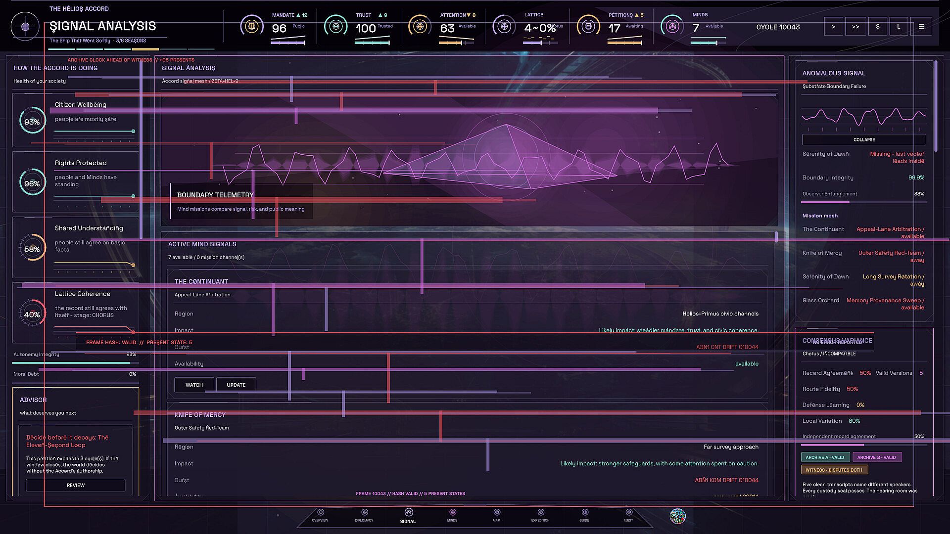Viewport: 950px width, 534px height.
Task: Click the Watch button for The Continuant
Action: click(194, 385)
